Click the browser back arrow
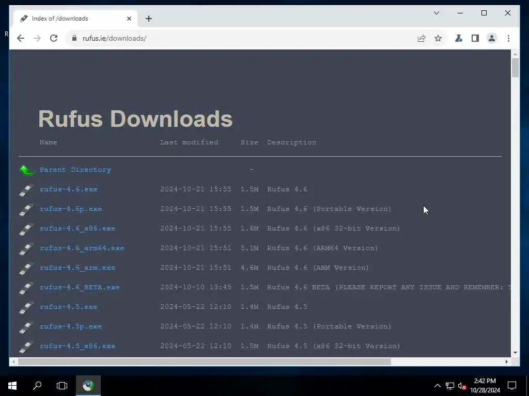The image size is (529, 396). click(21, 38)
